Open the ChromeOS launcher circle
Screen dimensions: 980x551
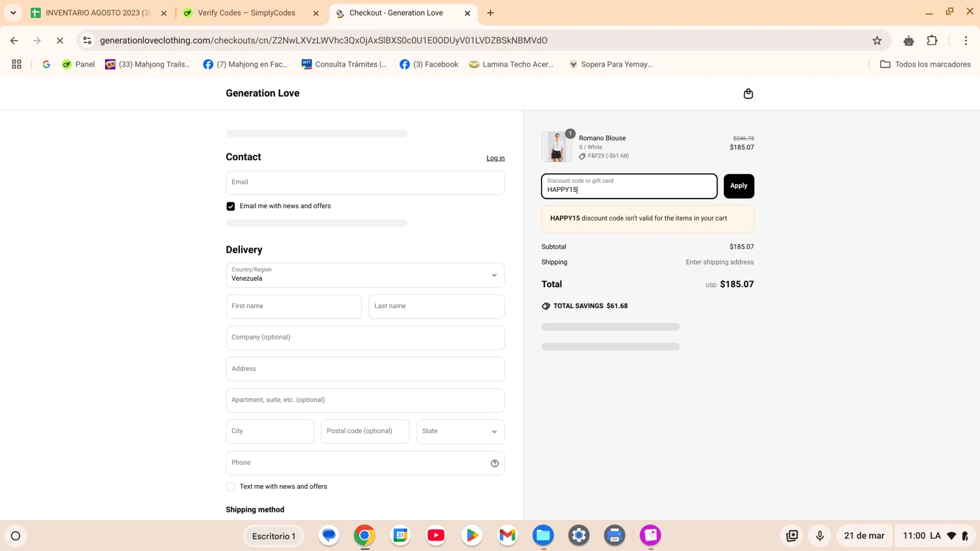(x=16, y=536)
